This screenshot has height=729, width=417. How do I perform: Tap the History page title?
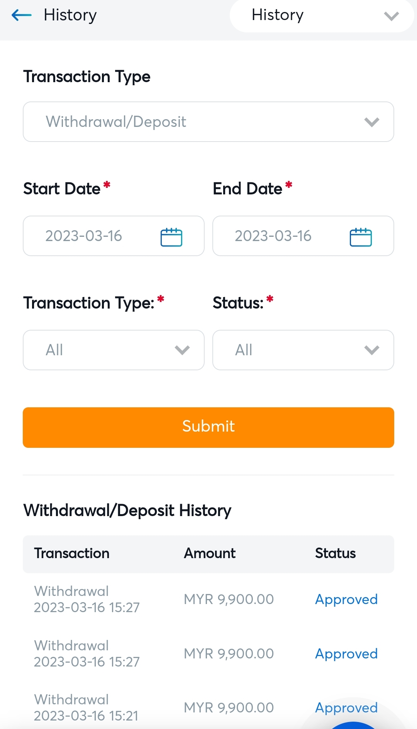click(x=70, y=15)
